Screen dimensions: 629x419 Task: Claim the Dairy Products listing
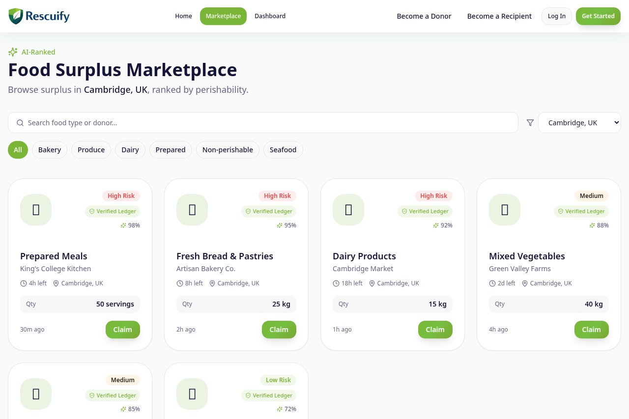tap(435, 330)
